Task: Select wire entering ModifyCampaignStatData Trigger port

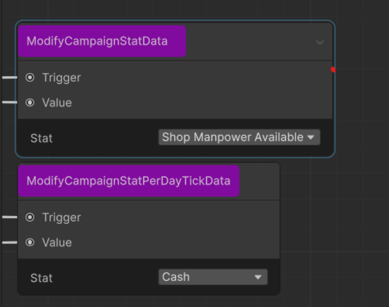Action: tap(9, 77)
